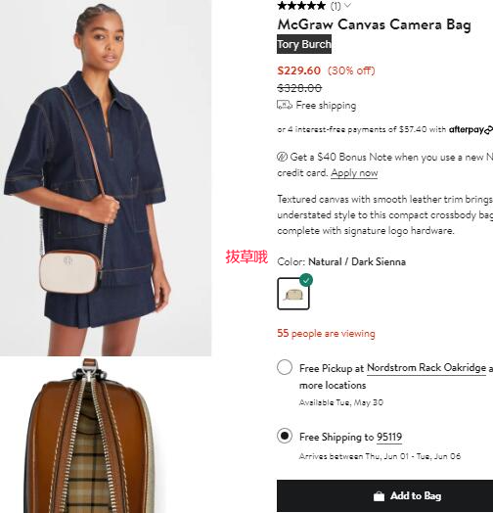Click the McGraw Canvas Camera Bag title
The image size is (493, 513).
point(374,24)
